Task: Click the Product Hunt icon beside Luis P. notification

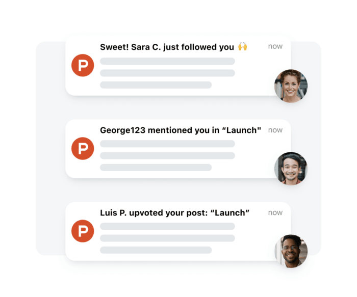Action: point(83,231)
